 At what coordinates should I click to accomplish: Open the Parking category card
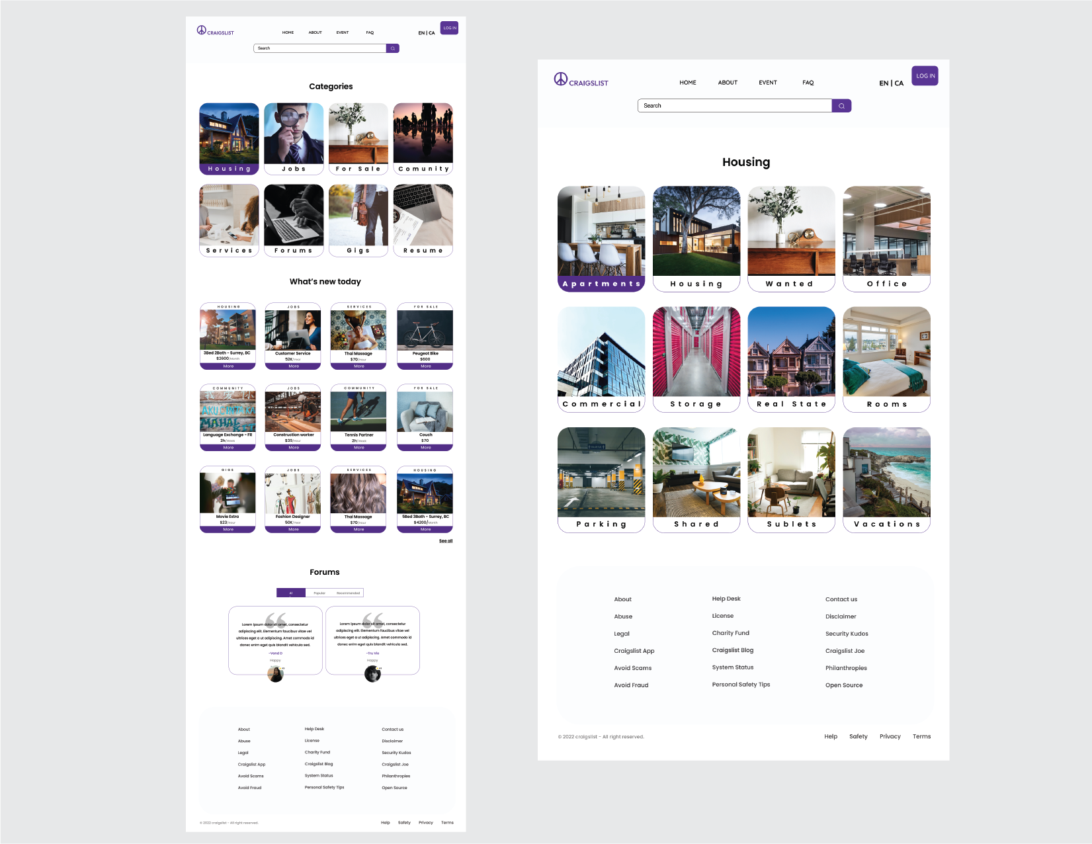pos(601,480)
